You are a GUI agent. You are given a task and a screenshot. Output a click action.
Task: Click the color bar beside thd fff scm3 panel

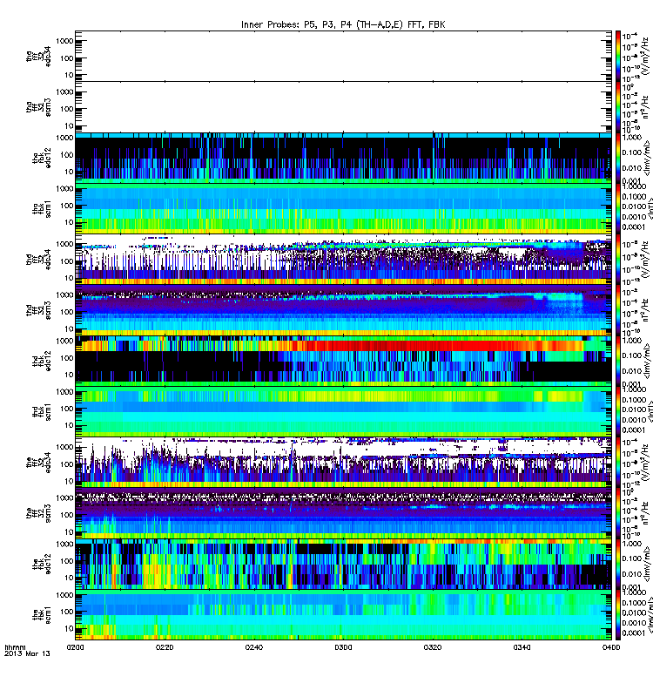618,310
